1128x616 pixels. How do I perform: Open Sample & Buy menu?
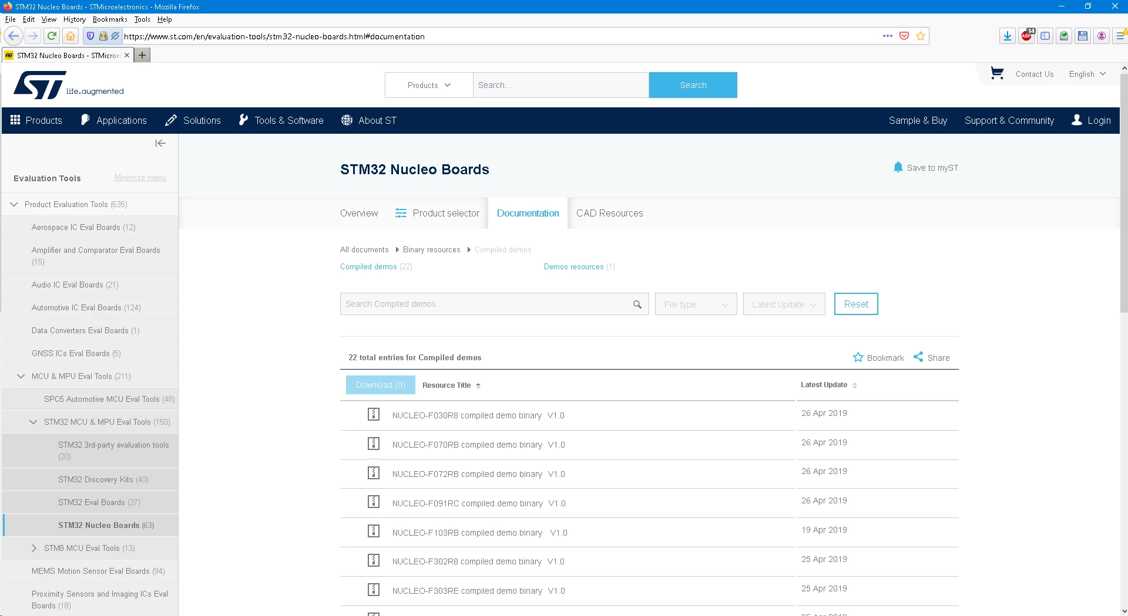pos(918,120)
